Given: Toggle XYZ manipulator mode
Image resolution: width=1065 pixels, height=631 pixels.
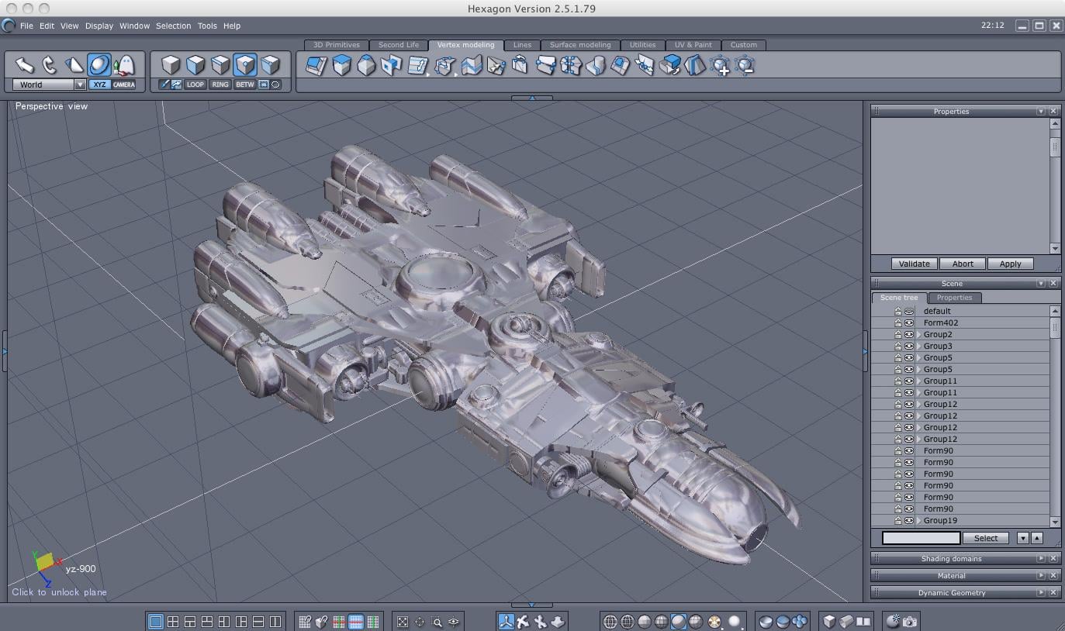Looking at the screenshot, I should (99, 84).
